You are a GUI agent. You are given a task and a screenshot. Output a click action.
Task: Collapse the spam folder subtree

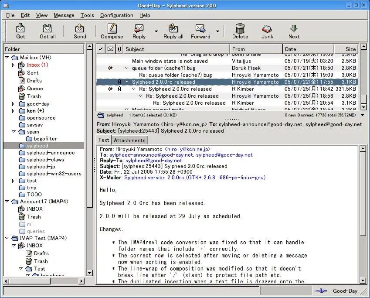(13, 131)
